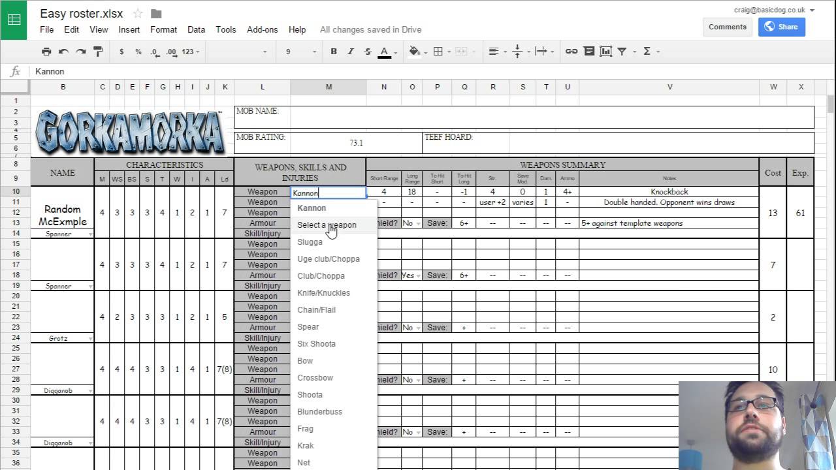
Task: Open the Help menu
Action: (x=297, y=29)
